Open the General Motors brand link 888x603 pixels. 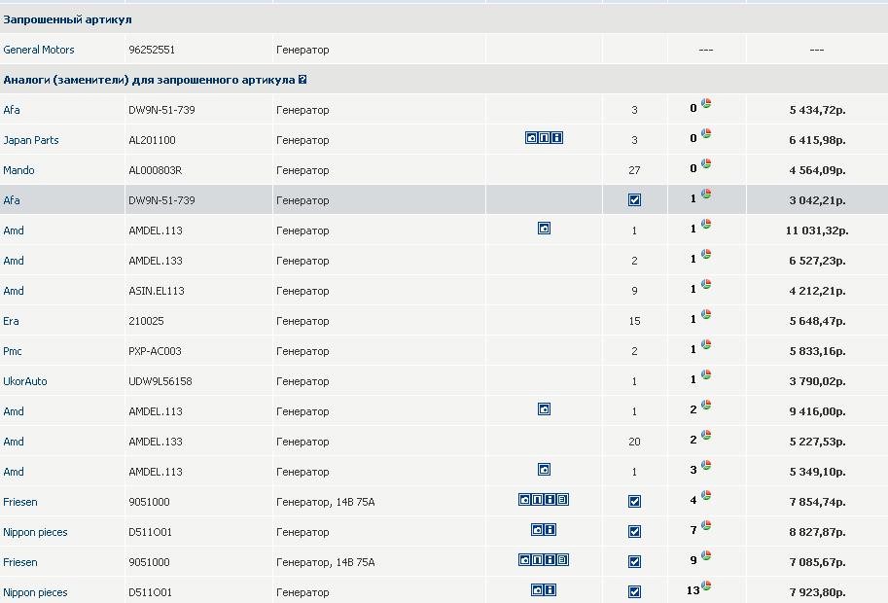[39, 50]
